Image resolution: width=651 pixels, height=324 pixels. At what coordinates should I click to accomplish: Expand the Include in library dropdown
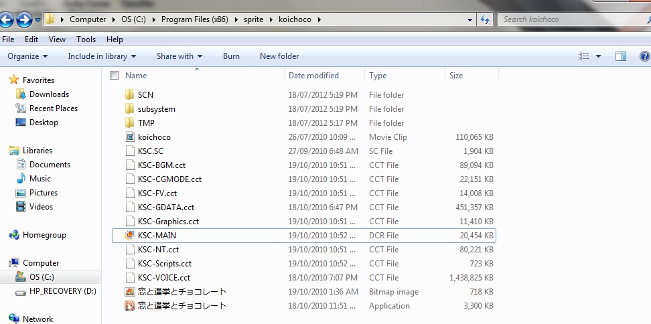(x=102, y=56)
